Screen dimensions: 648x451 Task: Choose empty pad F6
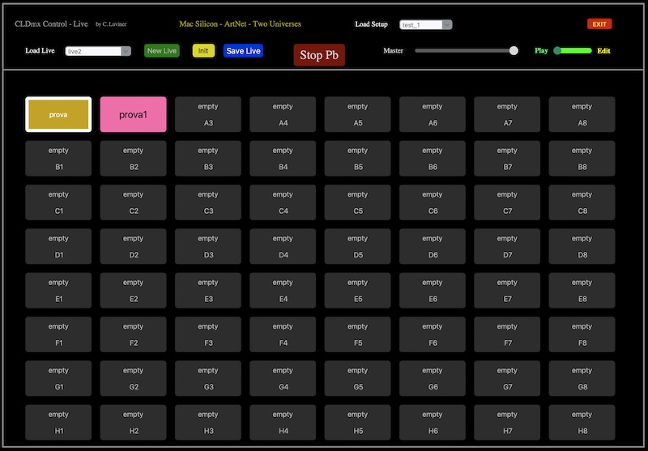pos(433,334)
